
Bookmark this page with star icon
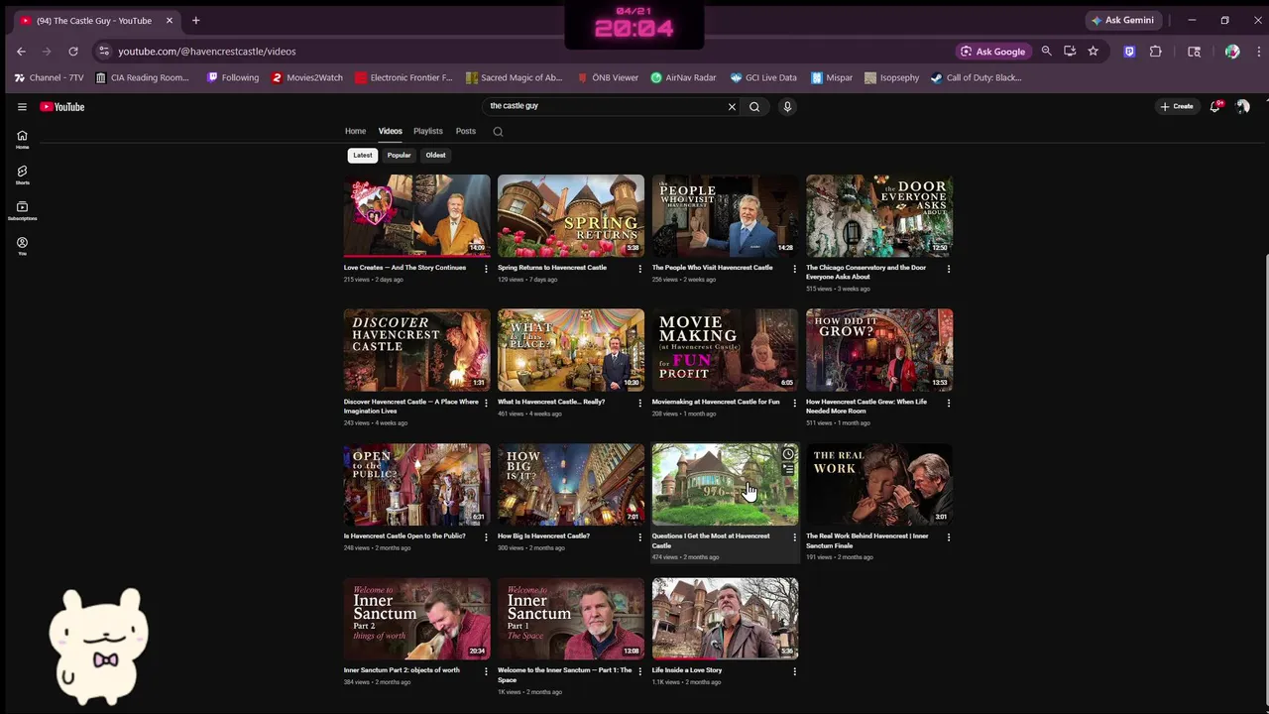(1093, 52)
